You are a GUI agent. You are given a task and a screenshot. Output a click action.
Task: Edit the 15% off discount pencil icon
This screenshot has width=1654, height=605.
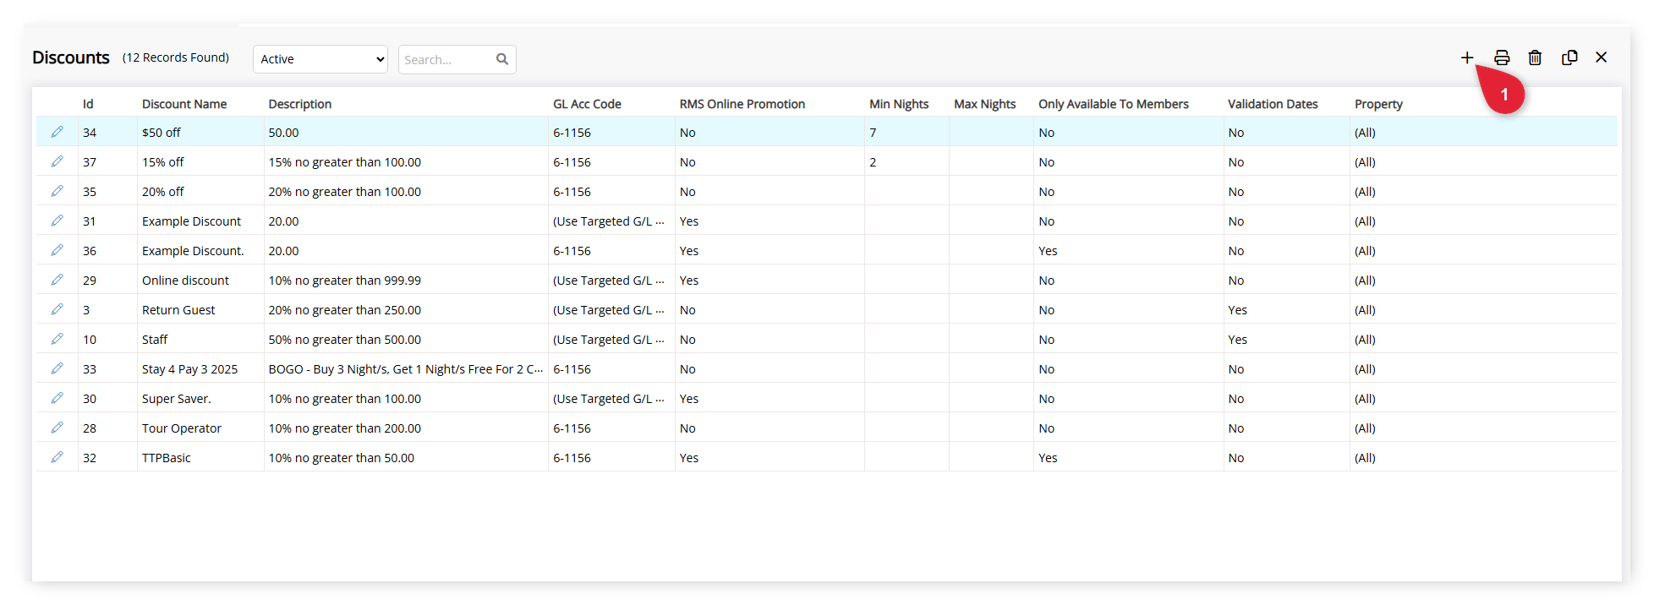coord(57,161)
